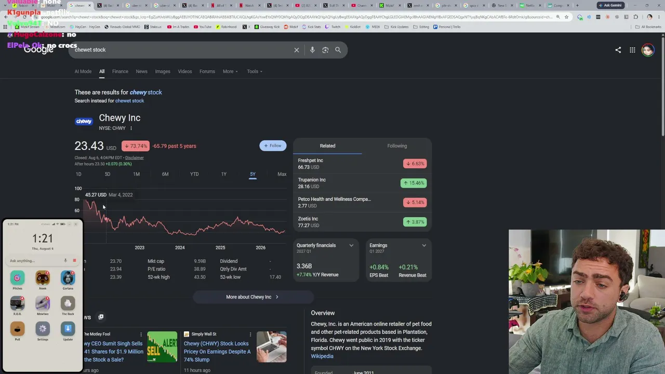Select the News search tab
Image resolution: width=665 pixels, height=374 pixels.
pos(141,72)
